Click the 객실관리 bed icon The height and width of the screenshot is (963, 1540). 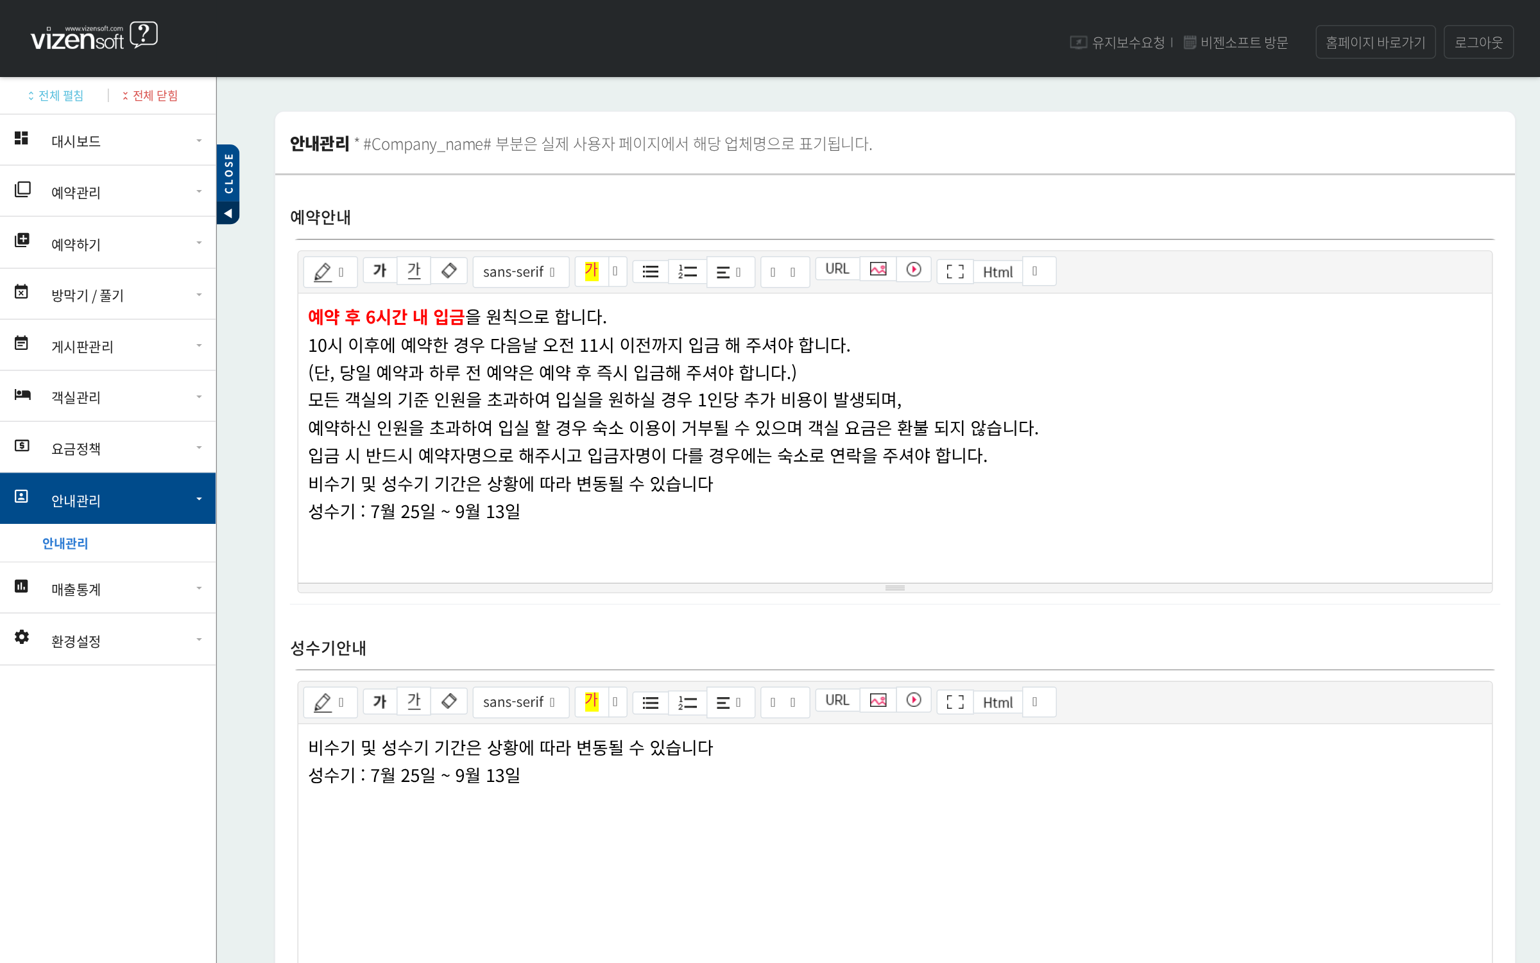pyautogui.click(x=22, y=394)
